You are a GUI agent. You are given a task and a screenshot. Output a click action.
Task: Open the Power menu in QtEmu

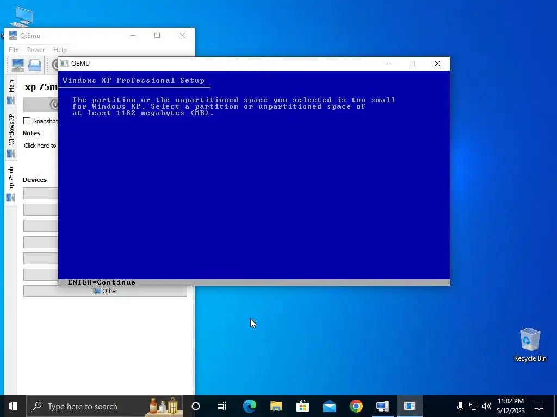(36, 49)
